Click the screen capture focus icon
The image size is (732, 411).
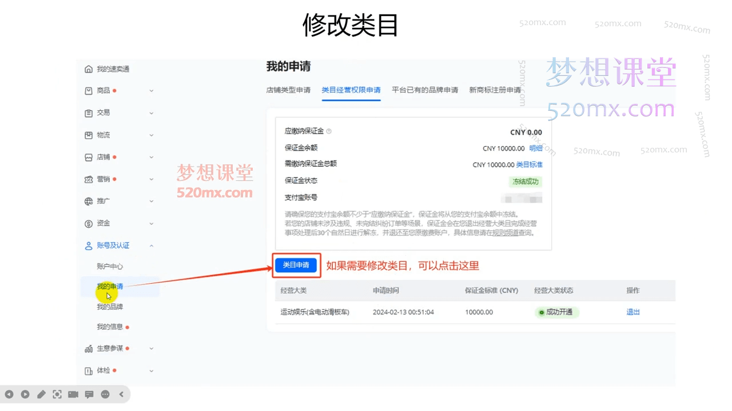point(57,394)
